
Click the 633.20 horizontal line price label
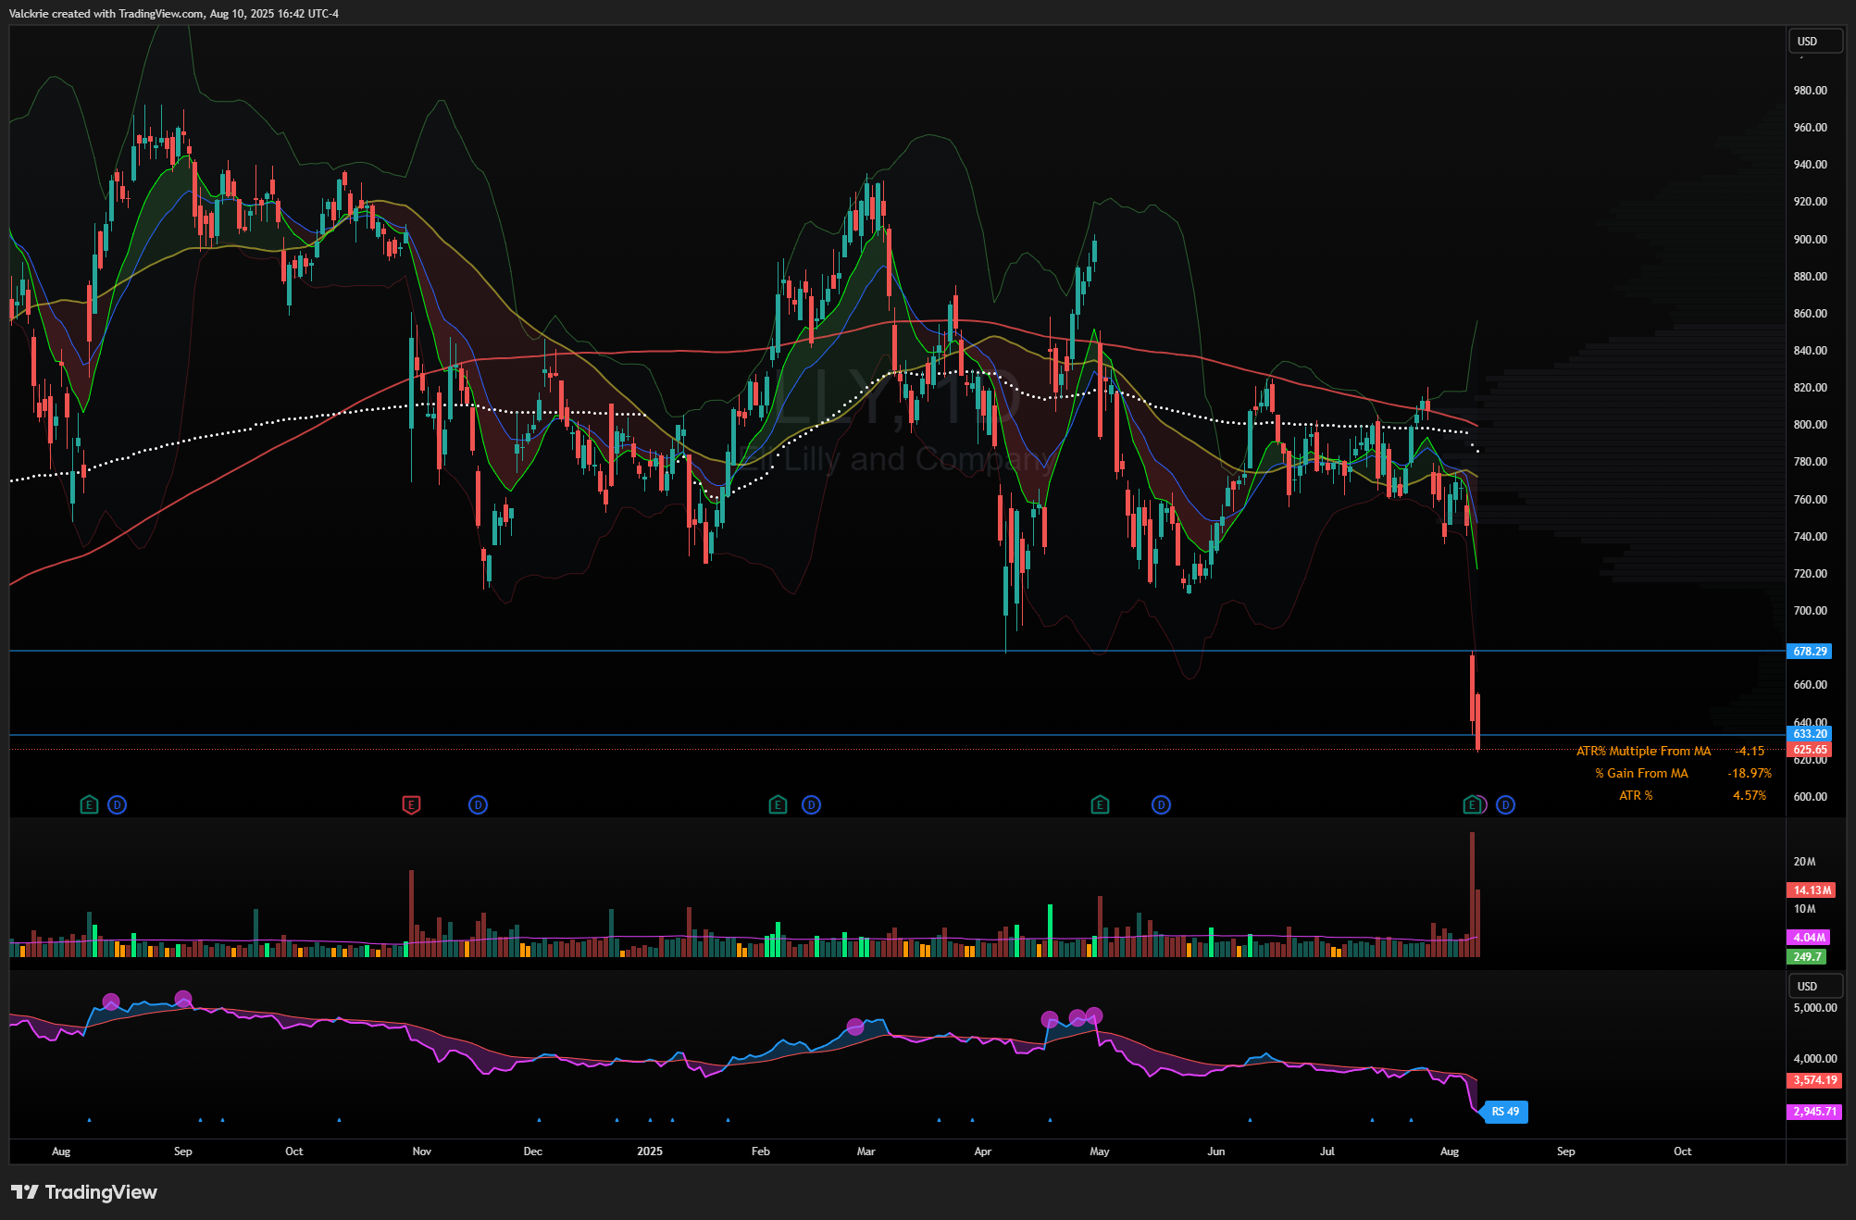tap(1809, 733)
